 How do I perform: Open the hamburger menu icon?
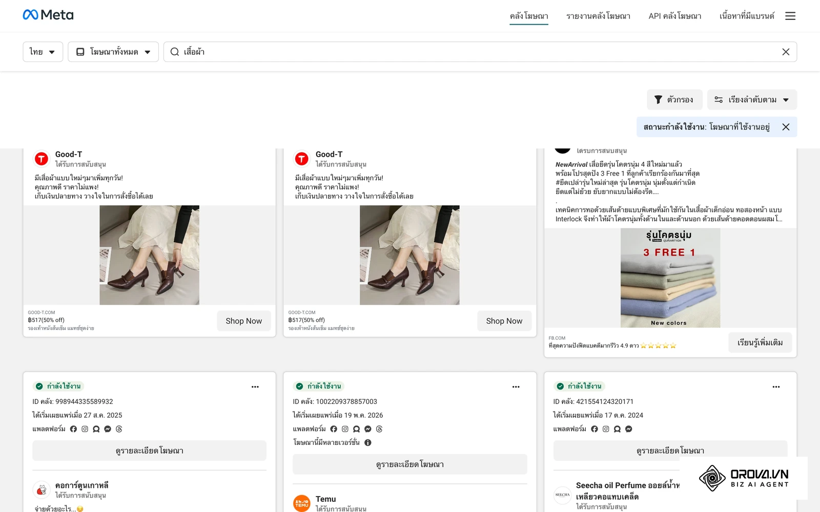[790, 16]
